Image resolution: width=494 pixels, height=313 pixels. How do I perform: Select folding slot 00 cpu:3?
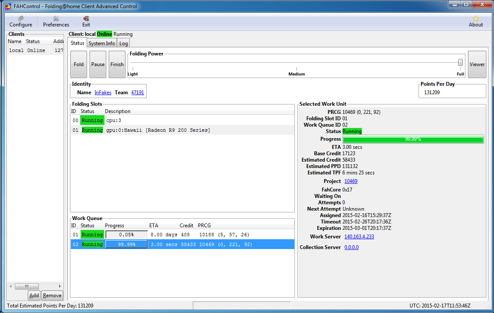(x=183, y=120)
